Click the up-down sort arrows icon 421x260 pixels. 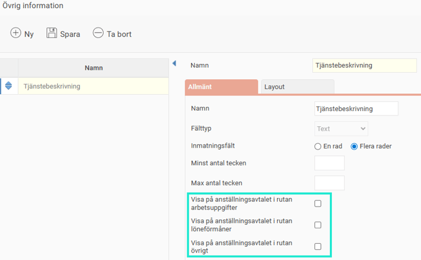pos(9,86)
